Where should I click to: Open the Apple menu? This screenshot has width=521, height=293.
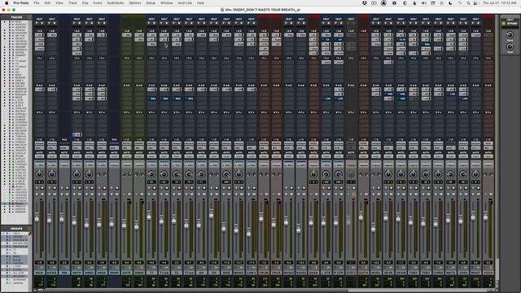tap(7, 3)
